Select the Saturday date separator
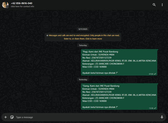The width and height of the screenshot is (168, 123). click(x=83, y=45)
